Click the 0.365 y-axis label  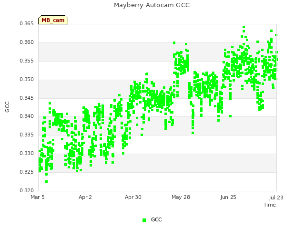pos(27,24)
